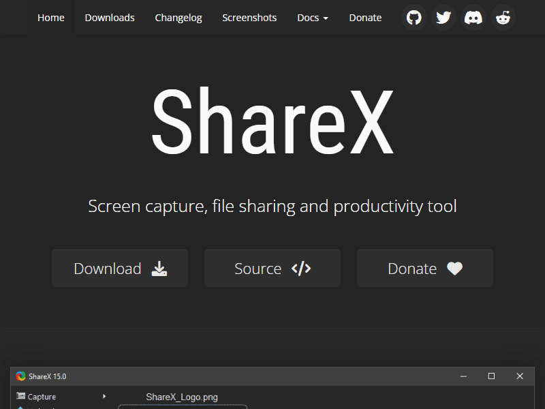The height and width of the screenshot is (409, 545).
Task: Maximize the ShareX 15.0 window
Action: (x=491, y=376)
